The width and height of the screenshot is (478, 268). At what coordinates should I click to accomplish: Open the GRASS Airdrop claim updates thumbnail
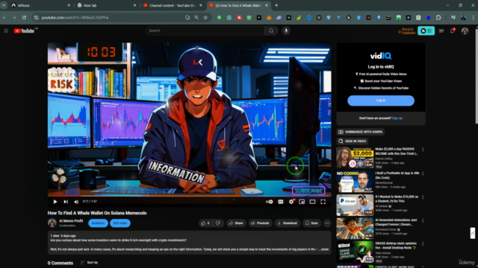point(355,252)
